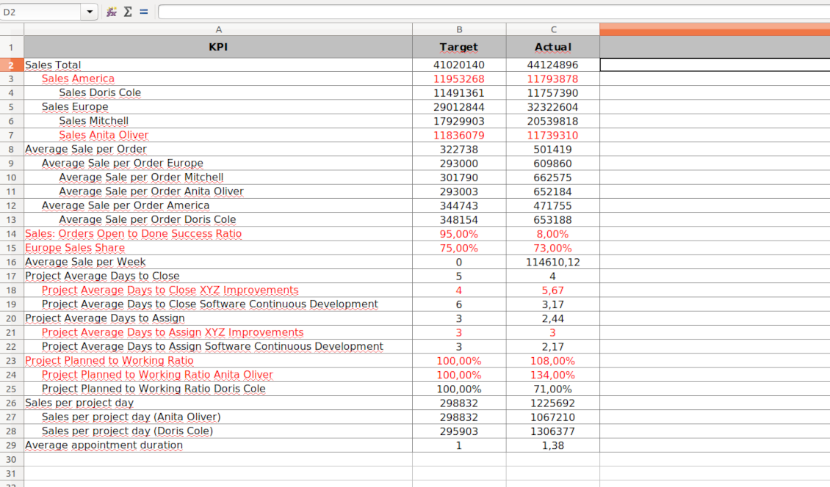Select the highlighted column D header
This screenshot has width=830, height=487.
[x=715, y=29]
